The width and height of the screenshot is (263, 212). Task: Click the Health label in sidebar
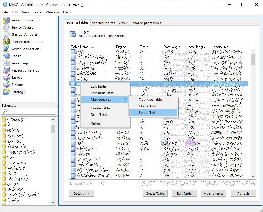pyautogui.click(x=16, y=56)
